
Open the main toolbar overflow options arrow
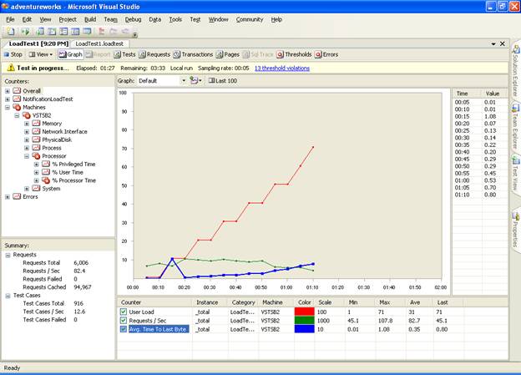click(x=135, y=34)
